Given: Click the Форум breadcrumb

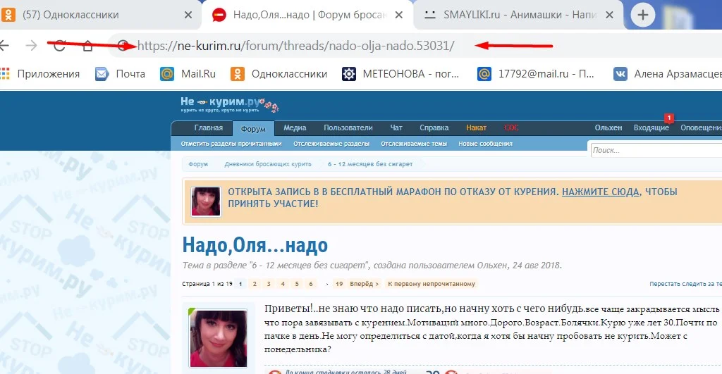Looking at the screenshot, I should pos(198,164).
